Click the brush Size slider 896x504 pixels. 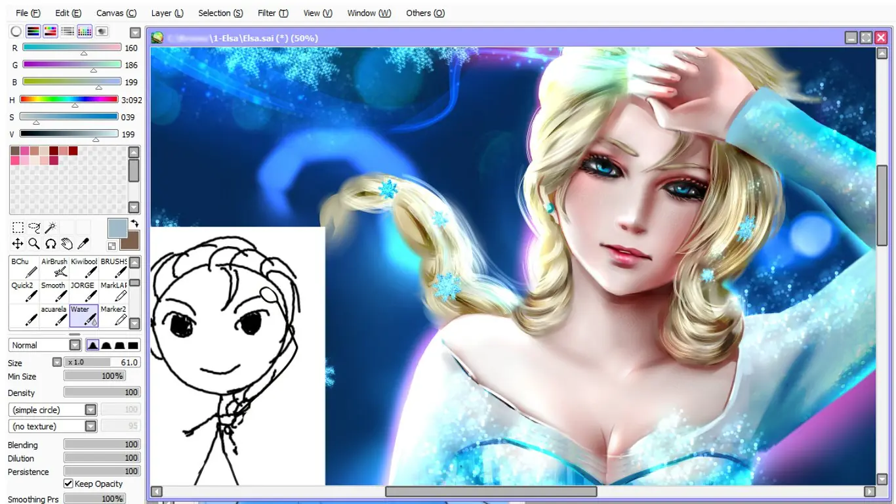pyautogui.click(x=102, y=362)
